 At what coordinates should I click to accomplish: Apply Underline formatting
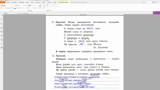(x=6, y=8)
